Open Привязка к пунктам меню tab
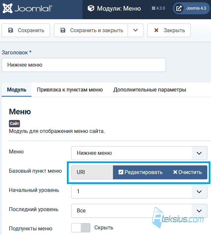Viewport: 211px width, 235px height. 70,89
